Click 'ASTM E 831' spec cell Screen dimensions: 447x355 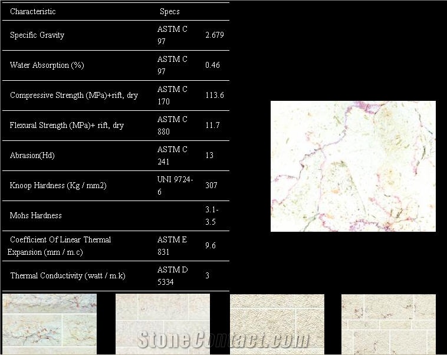(172, 245)
